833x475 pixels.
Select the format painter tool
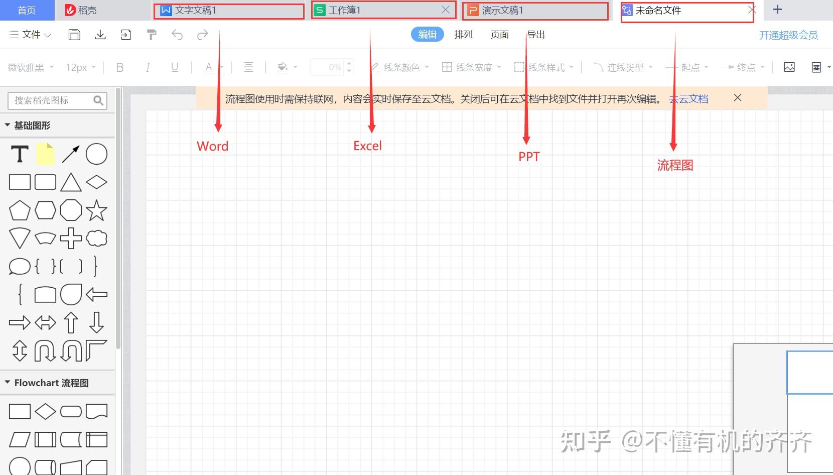(152, 35)
